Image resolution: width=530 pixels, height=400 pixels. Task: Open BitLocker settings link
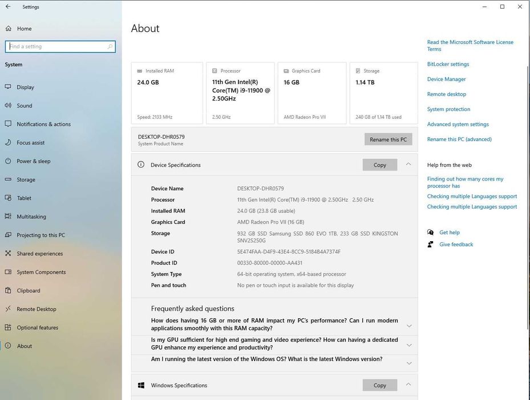click(x=448, y=64)
